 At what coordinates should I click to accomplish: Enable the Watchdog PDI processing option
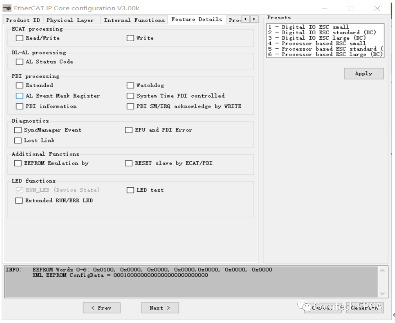point(130,85)
